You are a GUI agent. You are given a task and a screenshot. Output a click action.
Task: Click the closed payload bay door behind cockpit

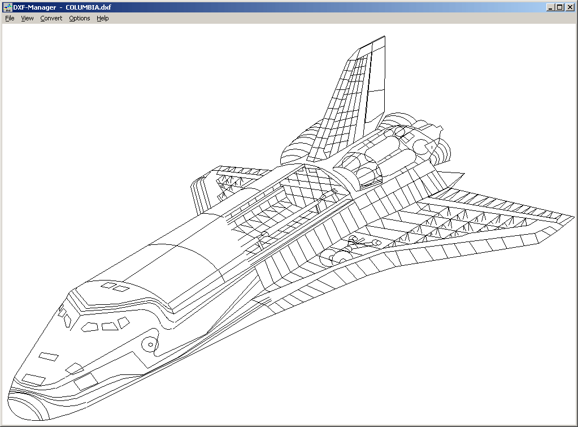186,260
